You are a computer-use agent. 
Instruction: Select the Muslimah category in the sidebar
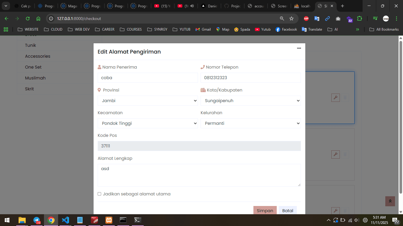(x=35, y=78)
